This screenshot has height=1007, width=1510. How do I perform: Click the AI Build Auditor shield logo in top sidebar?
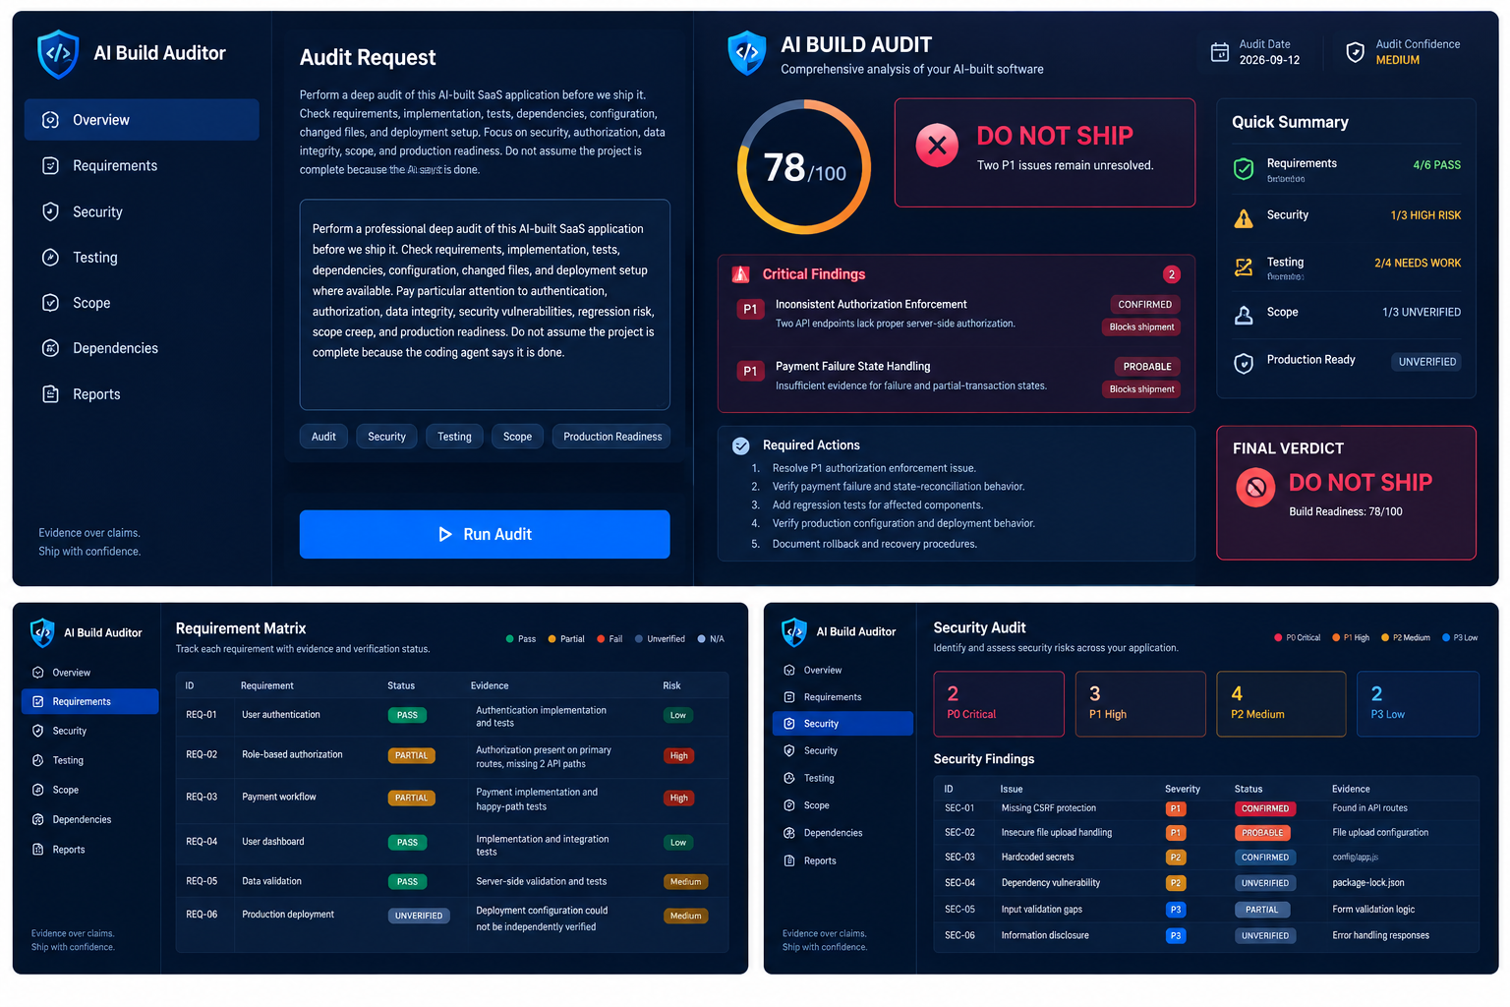click(57, 54)
